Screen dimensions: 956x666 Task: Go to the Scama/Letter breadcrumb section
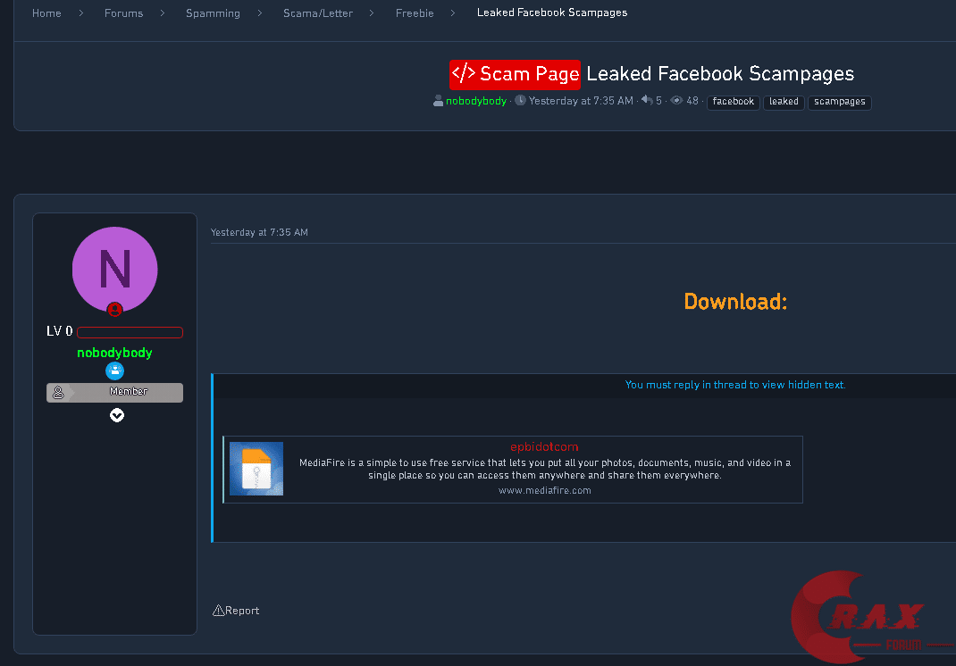tap(318, 12)
